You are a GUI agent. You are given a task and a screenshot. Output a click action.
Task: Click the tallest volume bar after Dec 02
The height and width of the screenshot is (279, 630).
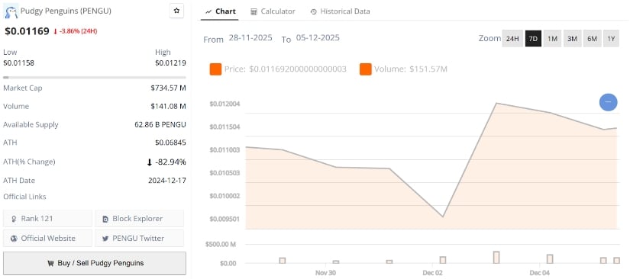[x=496, y=258]
